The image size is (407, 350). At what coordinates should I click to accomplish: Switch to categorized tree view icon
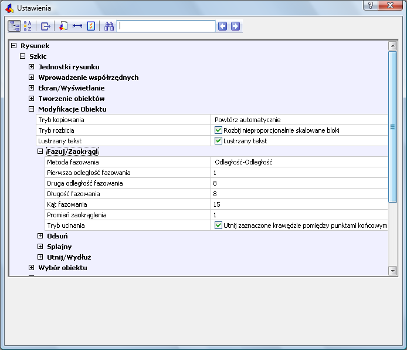(x=14, y=26)
